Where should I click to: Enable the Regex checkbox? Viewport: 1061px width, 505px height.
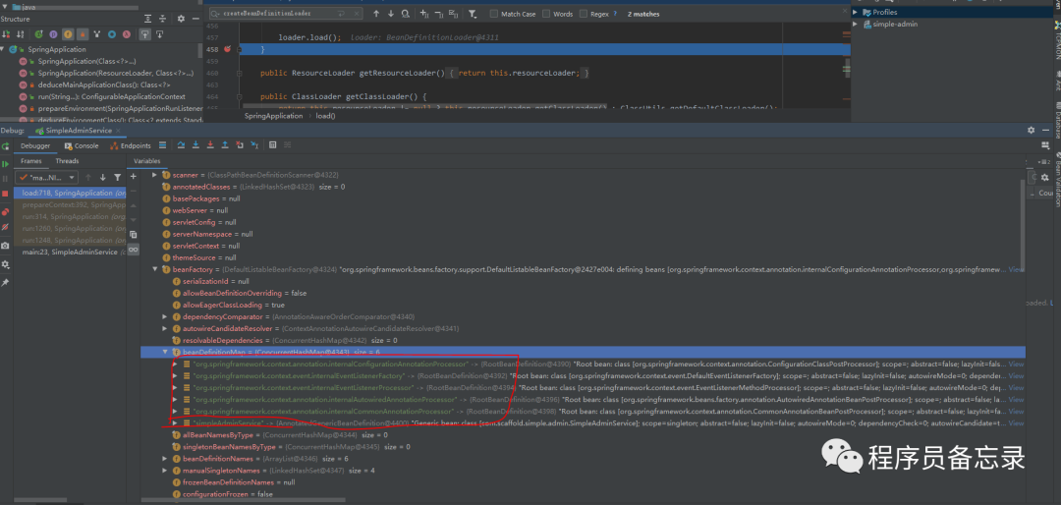coord(582,14)
